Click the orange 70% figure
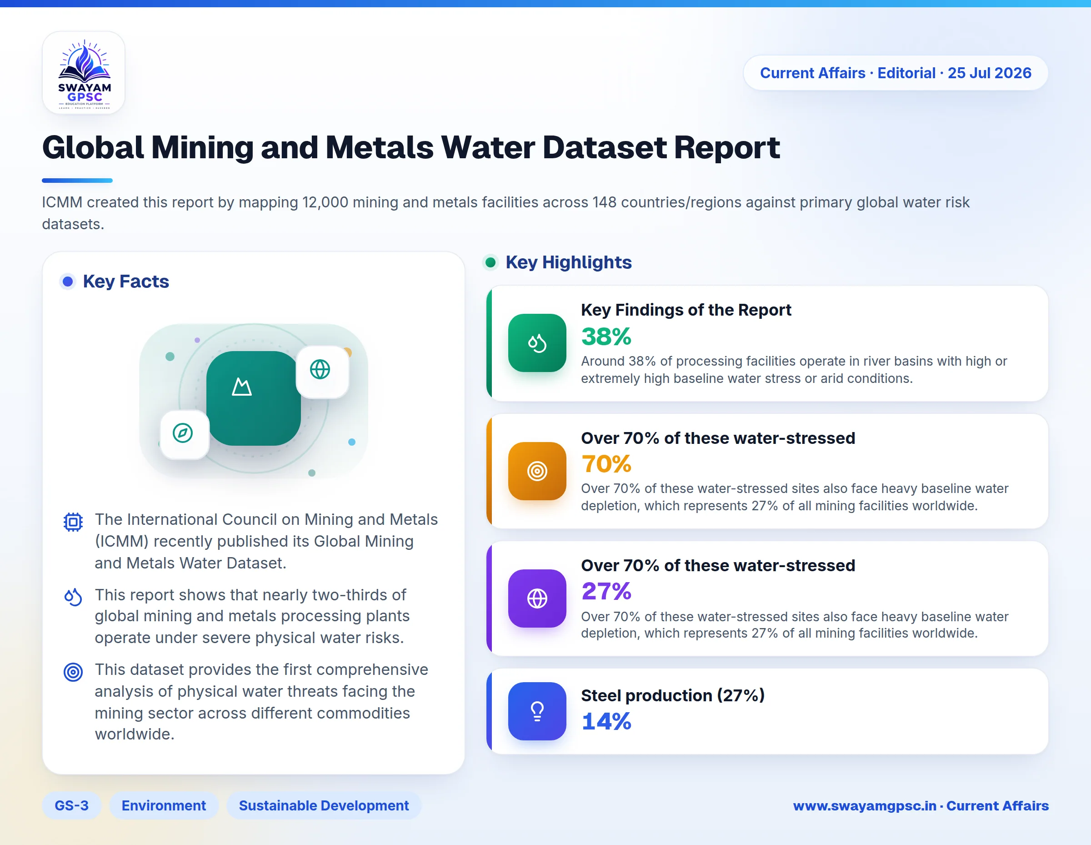The height and width of the screenshot is (845, 1091). pos(606,464)
